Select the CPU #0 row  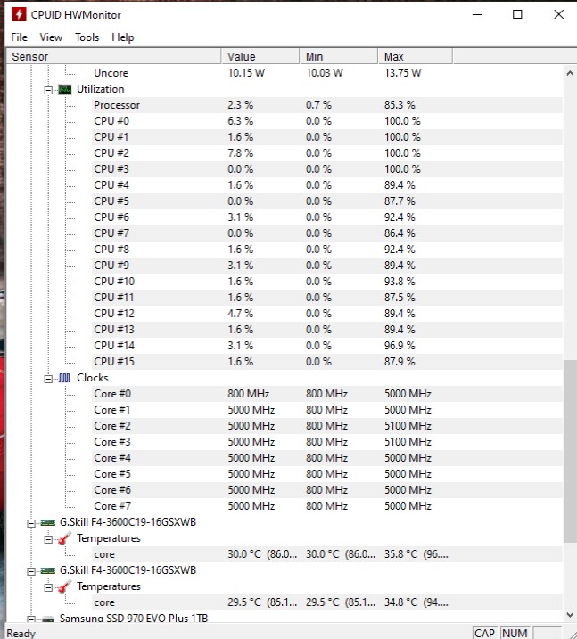pos(327,121)
